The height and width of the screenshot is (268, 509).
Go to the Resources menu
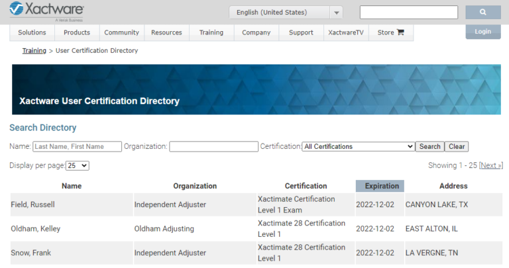[166, 32]
